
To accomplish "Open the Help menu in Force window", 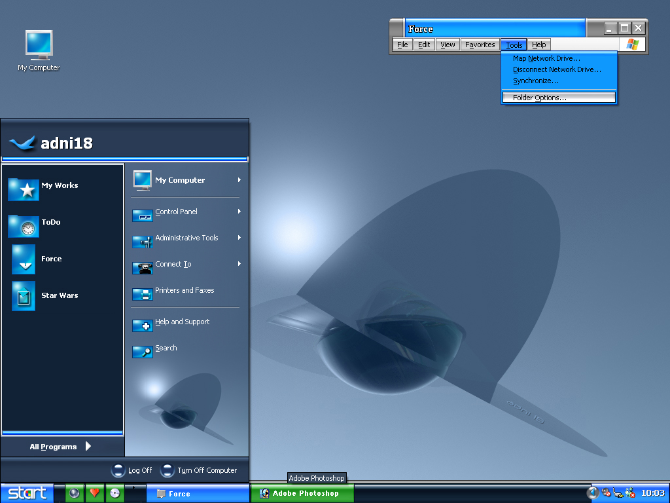I will [x=539, y=45].
